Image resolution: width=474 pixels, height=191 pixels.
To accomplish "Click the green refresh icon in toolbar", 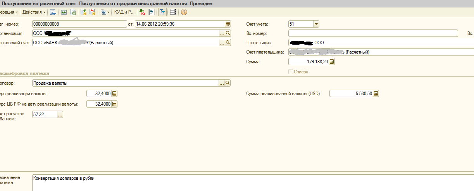I will click(63, 12).
